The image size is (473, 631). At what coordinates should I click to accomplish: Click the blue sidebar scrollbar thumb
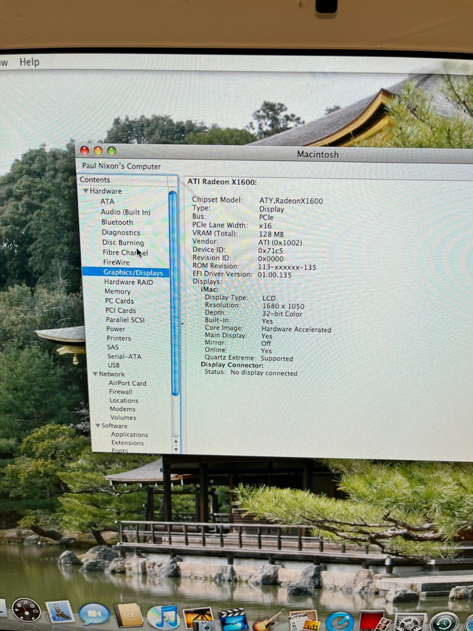point(173,292)
